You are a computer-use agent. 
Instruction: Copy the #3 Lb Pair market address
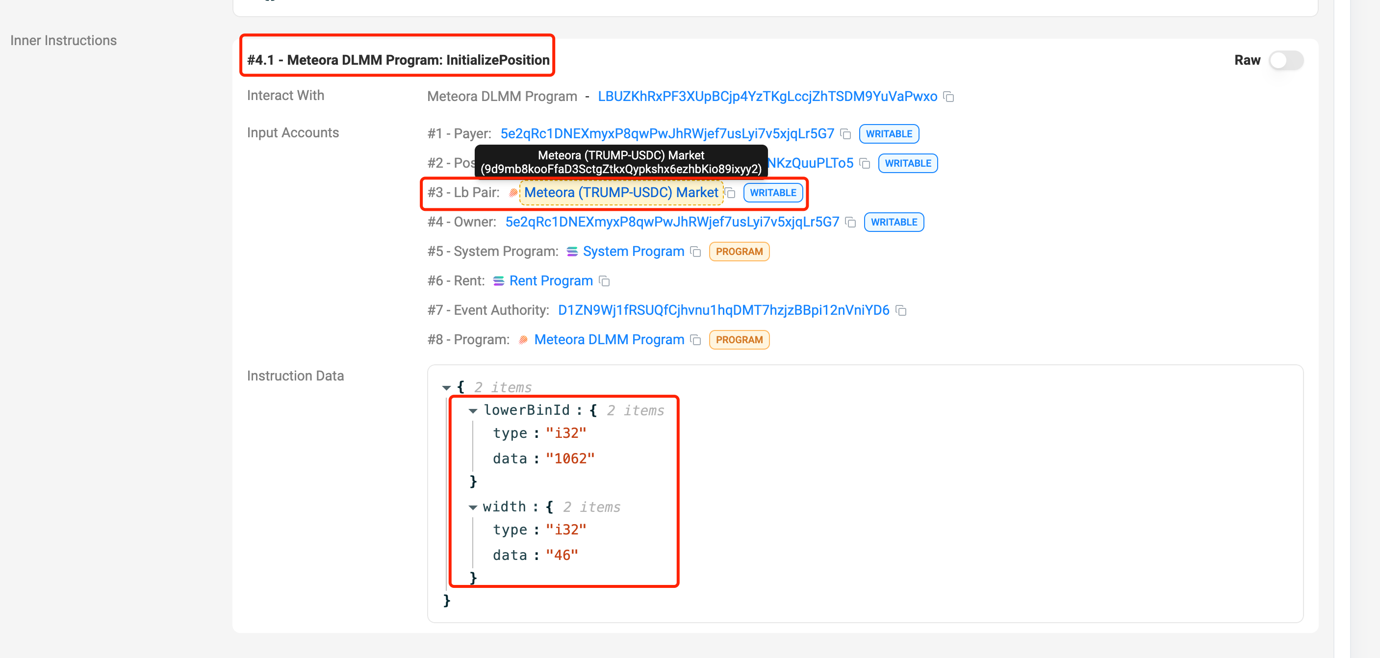(x=730, y=193)
